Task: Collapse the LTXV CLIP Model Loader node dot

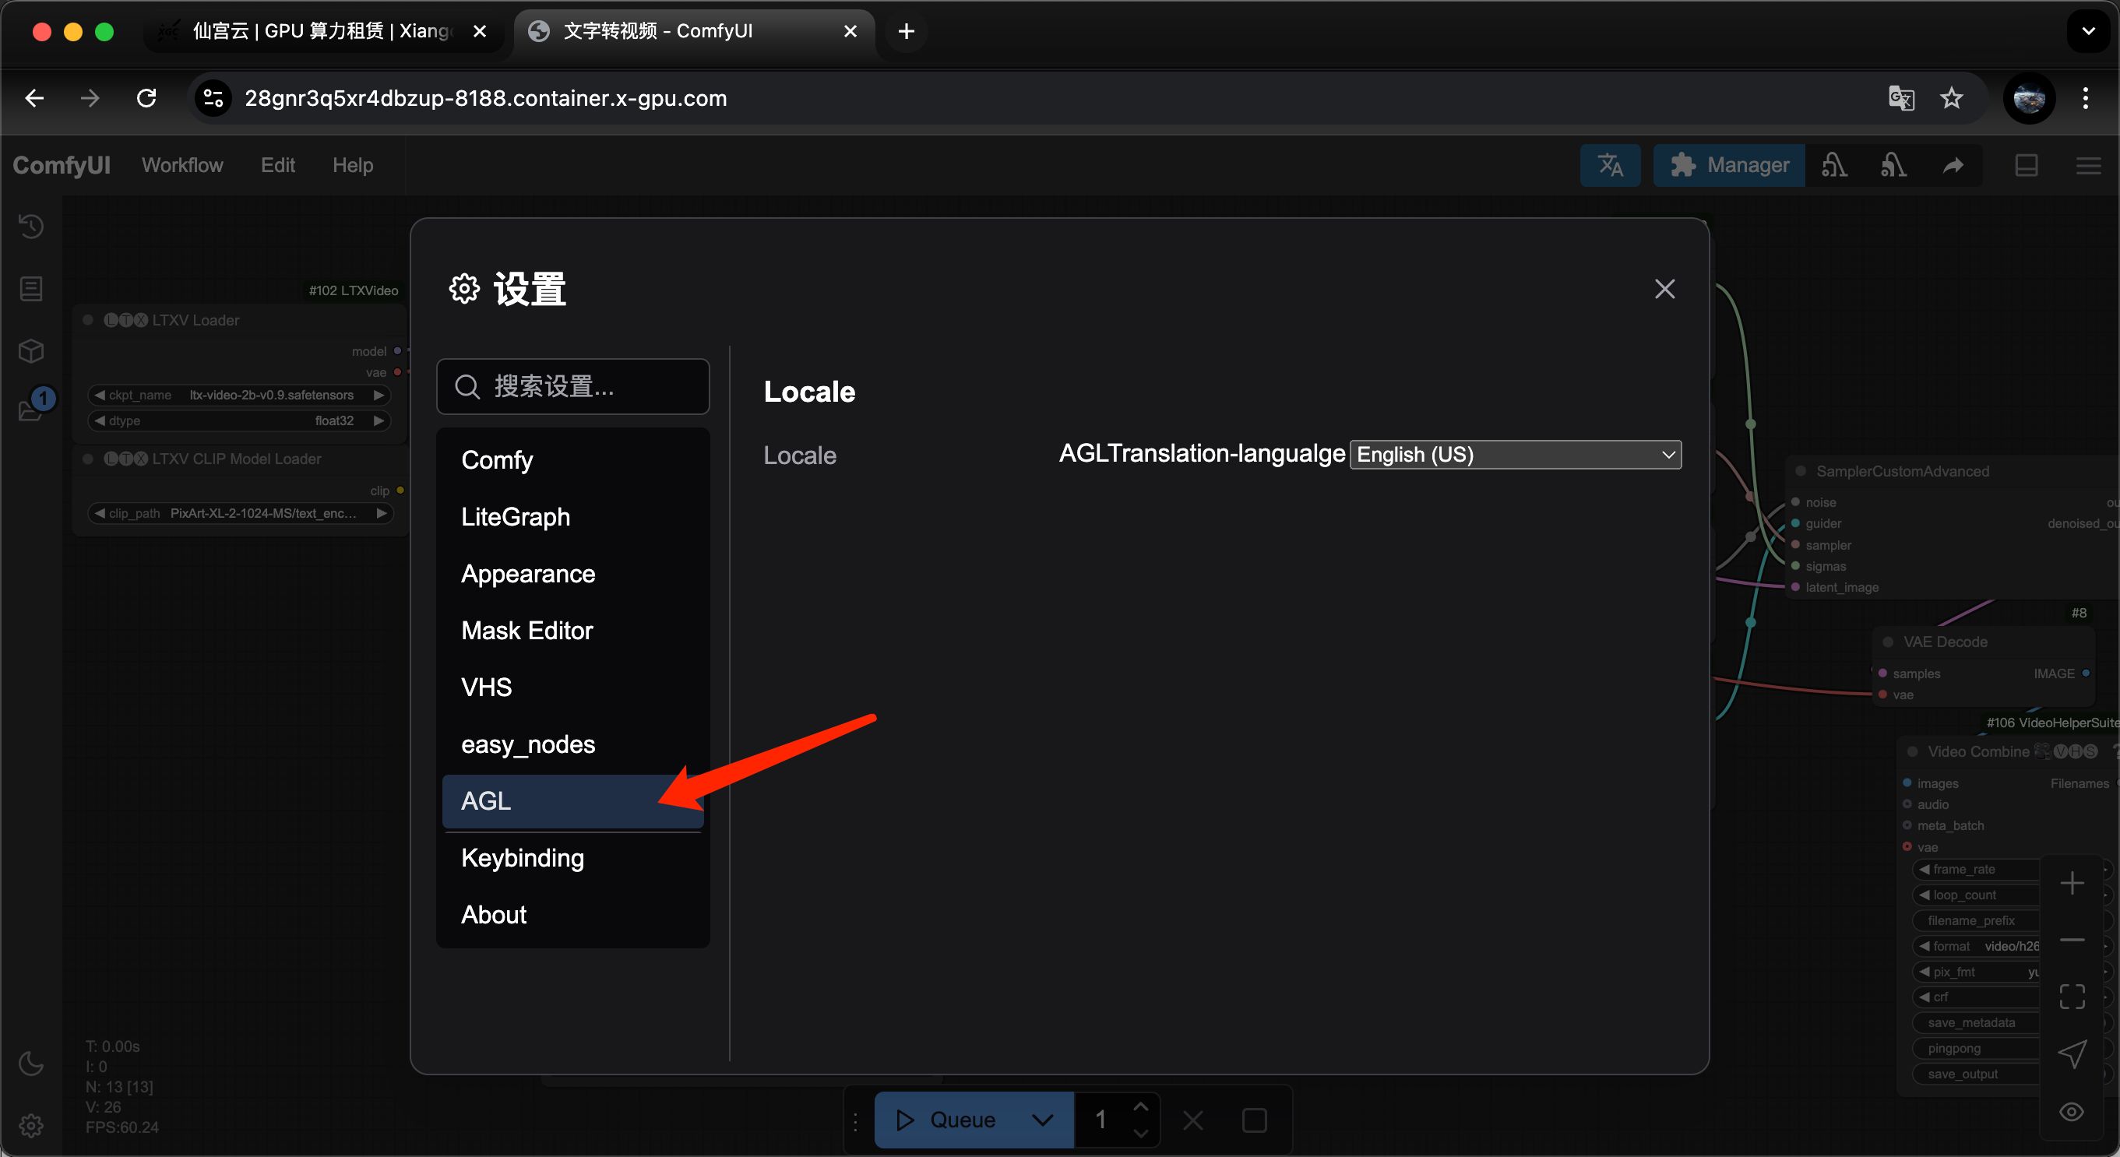Action: [x=88, y=459]
